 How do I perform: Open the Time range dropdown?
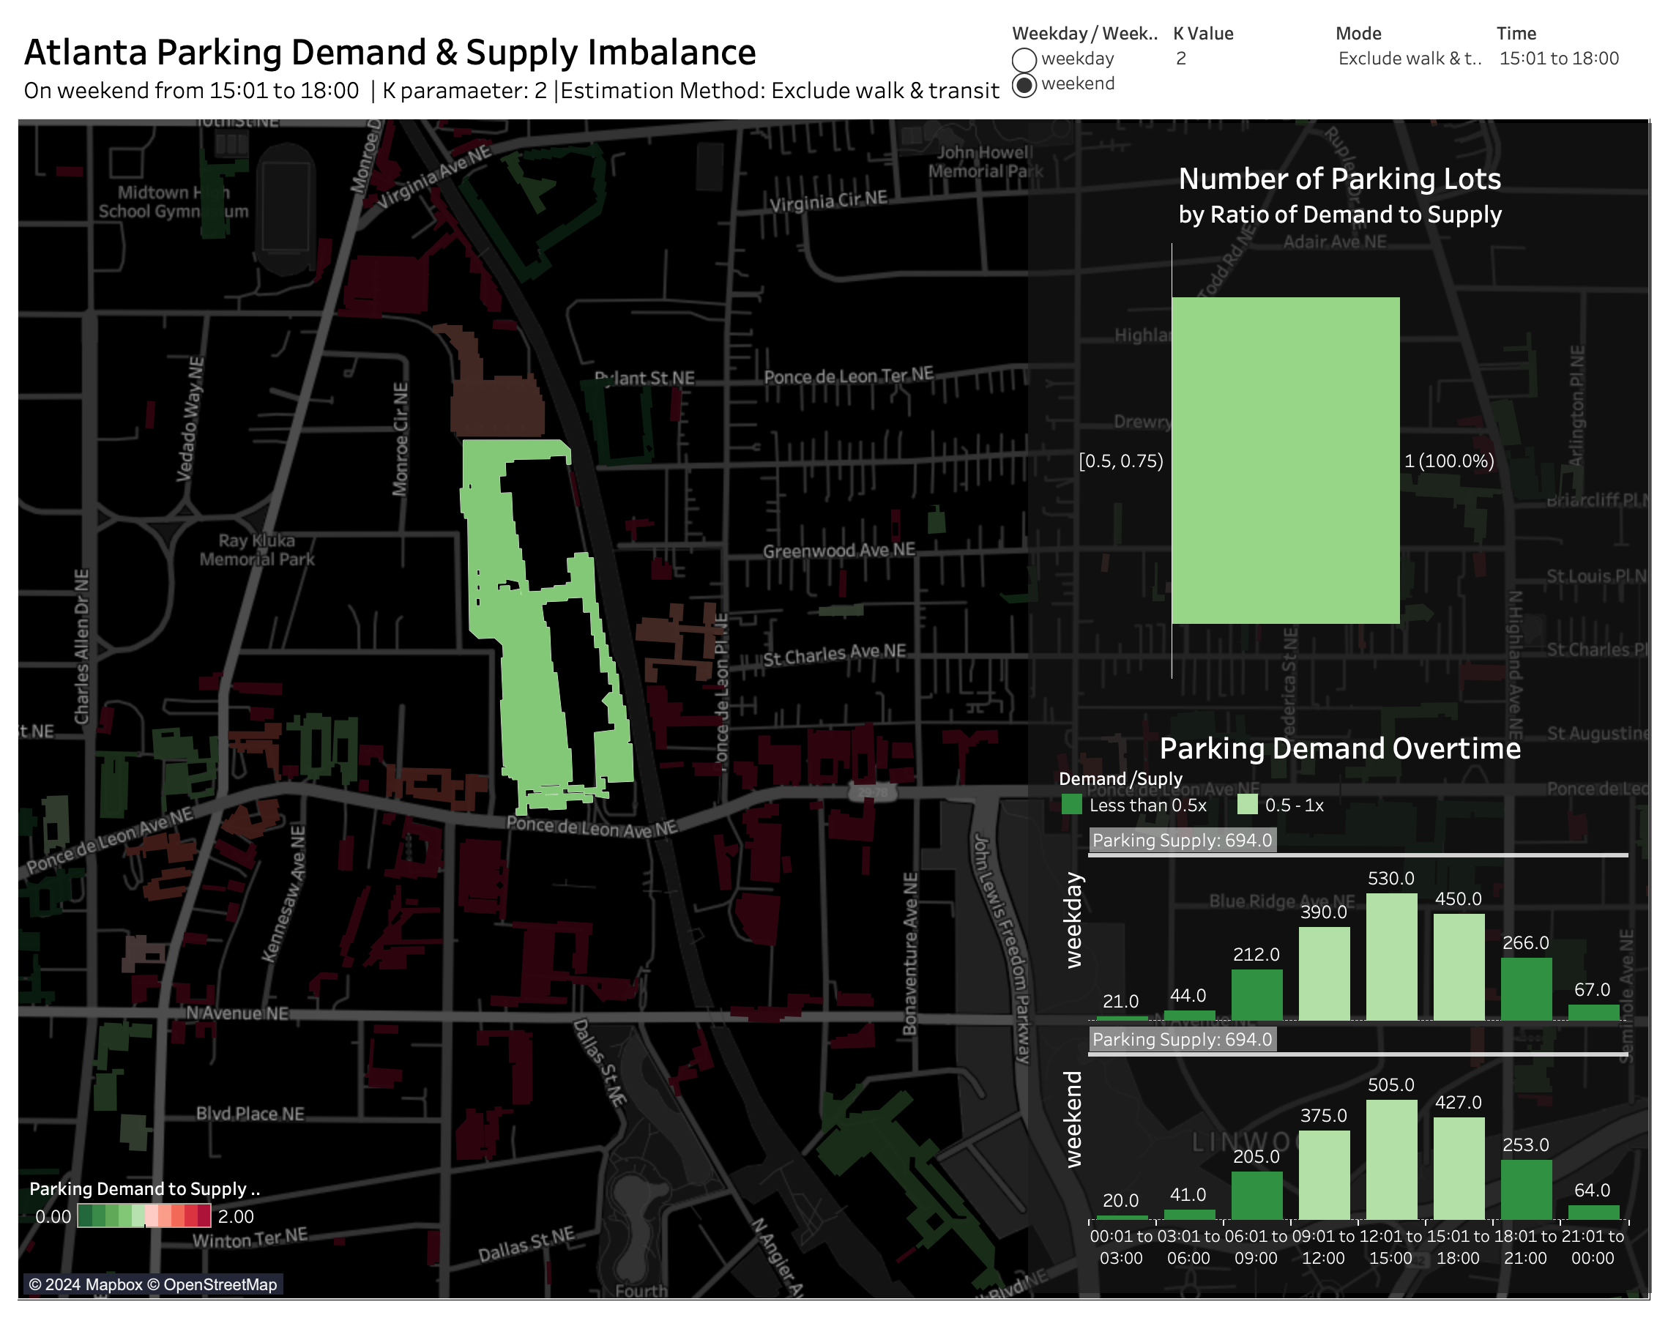point(1558,59)
